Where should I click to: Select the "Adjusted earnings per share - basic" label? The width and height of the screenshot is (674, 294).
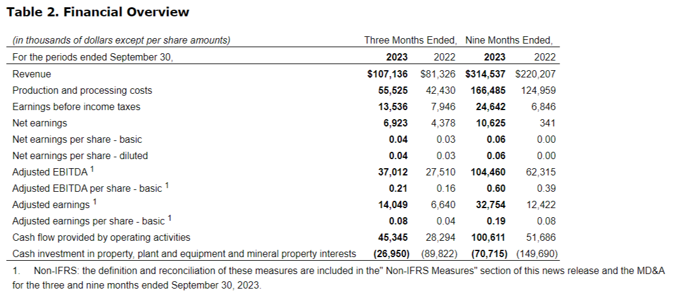tap(89, 221)
